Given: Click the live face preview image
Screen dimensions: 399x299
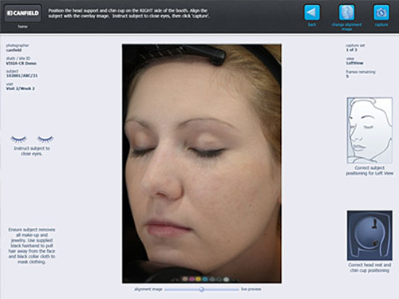Looking at the screenshot, I should click(x=202, y=163).
